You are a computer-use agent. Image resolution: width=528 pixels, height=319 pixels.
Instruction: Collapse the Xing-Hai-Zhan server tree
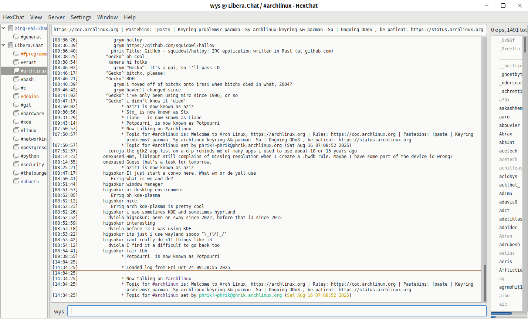[x=4, y=28]
